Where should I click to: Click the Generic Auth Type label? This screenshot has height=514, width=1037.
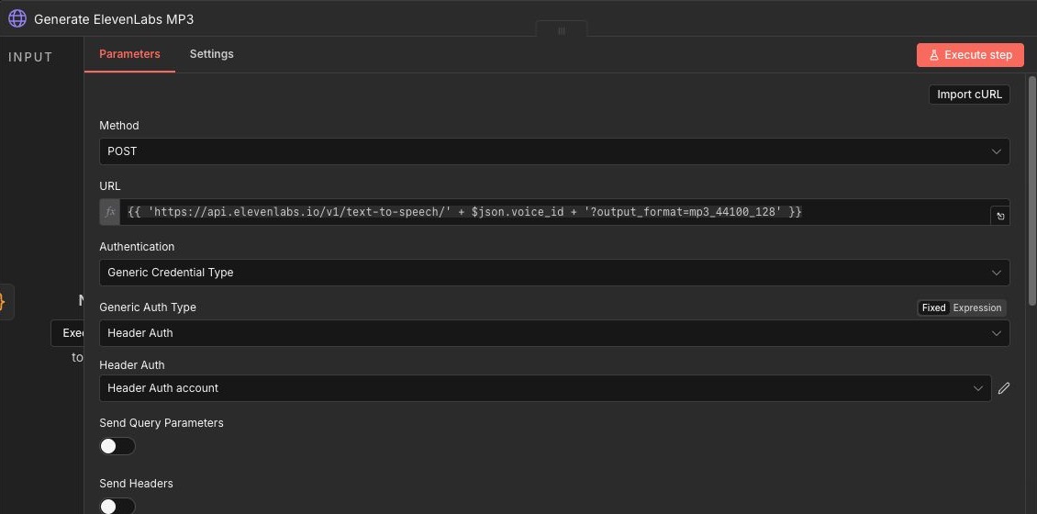pyautogui.click(x=148, y=307)
